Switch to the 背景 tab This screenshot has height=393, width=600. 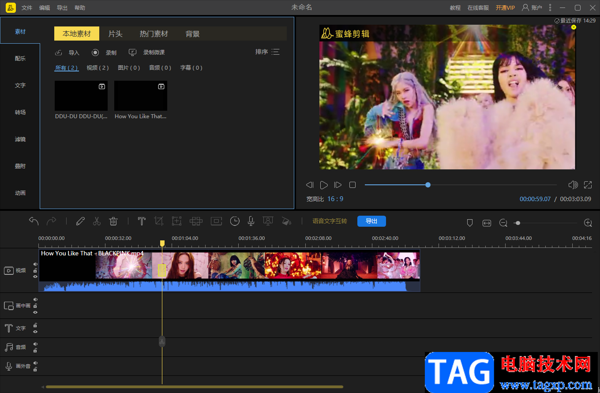[192, 34]
